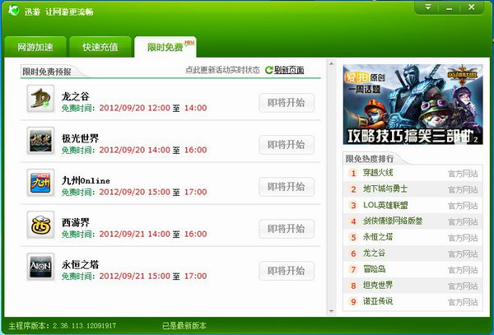This screenshot has height=335, width=494.
Task: Switch to the 网游加速 tab
Action: click(x=35, y=47)
